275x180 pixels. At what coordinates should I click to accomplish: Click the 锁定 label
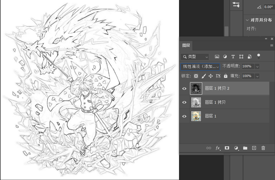tap(186, 76)
